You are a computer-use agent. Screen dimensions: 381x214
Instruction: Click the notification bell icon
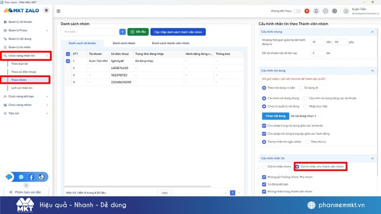[x=316, y=11]
